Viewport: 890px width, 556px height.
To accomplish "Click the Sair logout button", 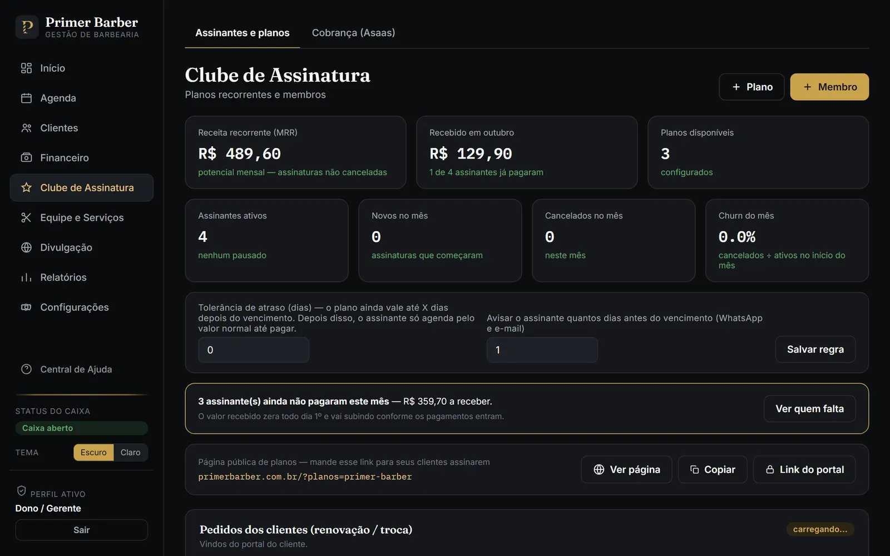I will 82,530.
